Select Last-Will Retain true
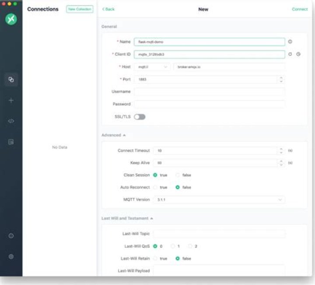 tap(155, 258)
